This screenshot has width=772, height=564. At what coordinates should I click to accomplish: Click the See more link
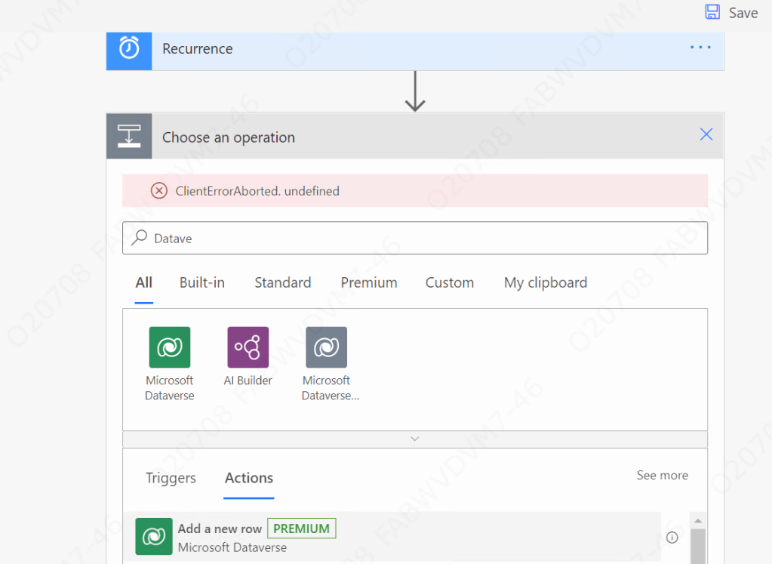coord(662,475)
